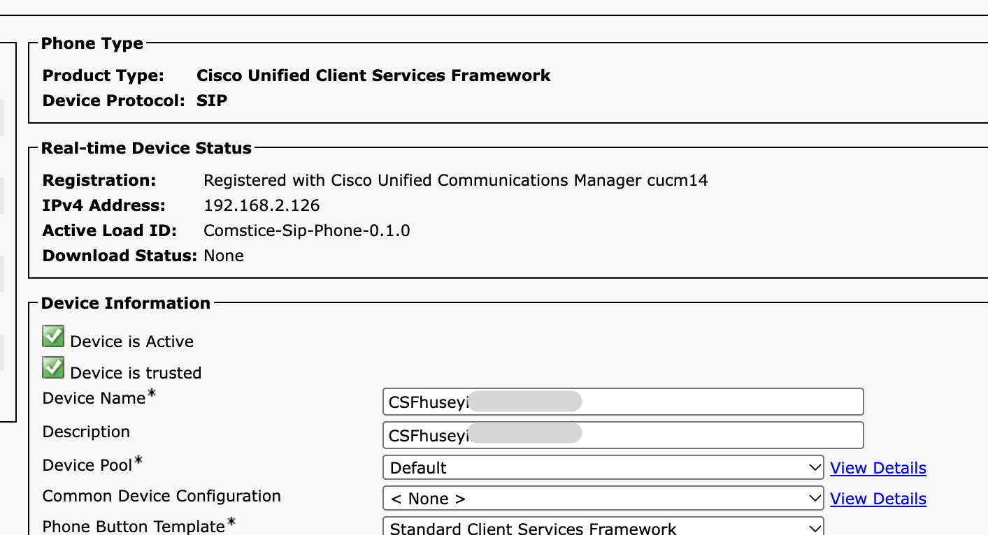The width and height of the screenshot is (988, 535).
Task: Expand the Common Device Configuration dropdown
Action: [603, 499]
